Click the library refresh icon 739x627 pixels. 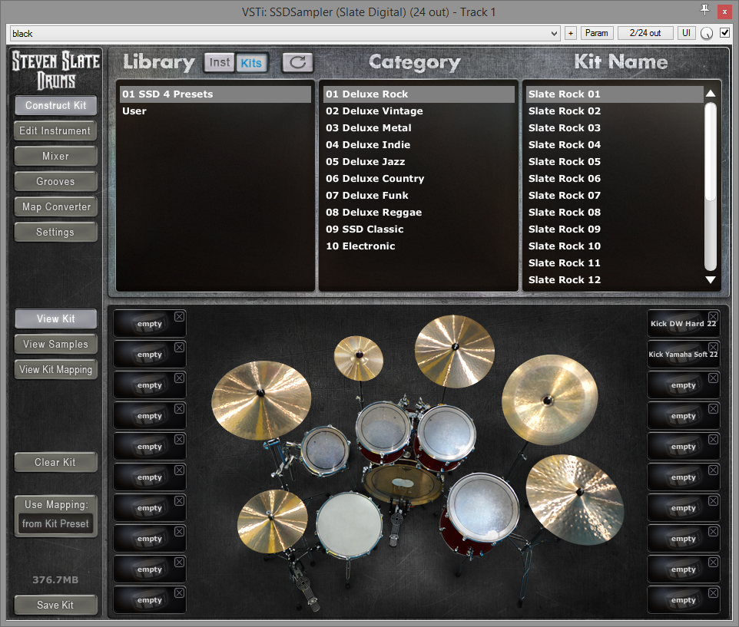coord(297,62)
